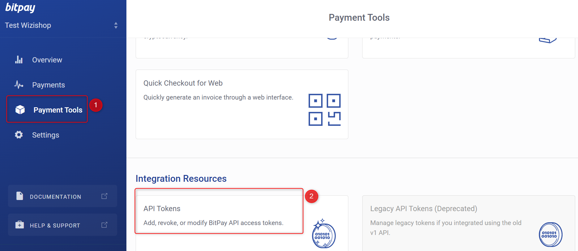Open the Payments menu item
Image resolution: width=578 pixels, height=251 pixels.
tap(49, 85)
